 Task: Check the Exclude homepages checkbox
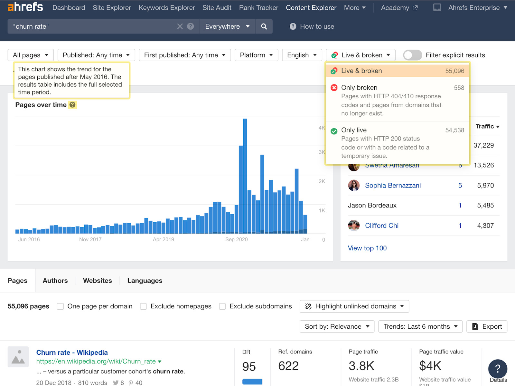tap(143, 306)
